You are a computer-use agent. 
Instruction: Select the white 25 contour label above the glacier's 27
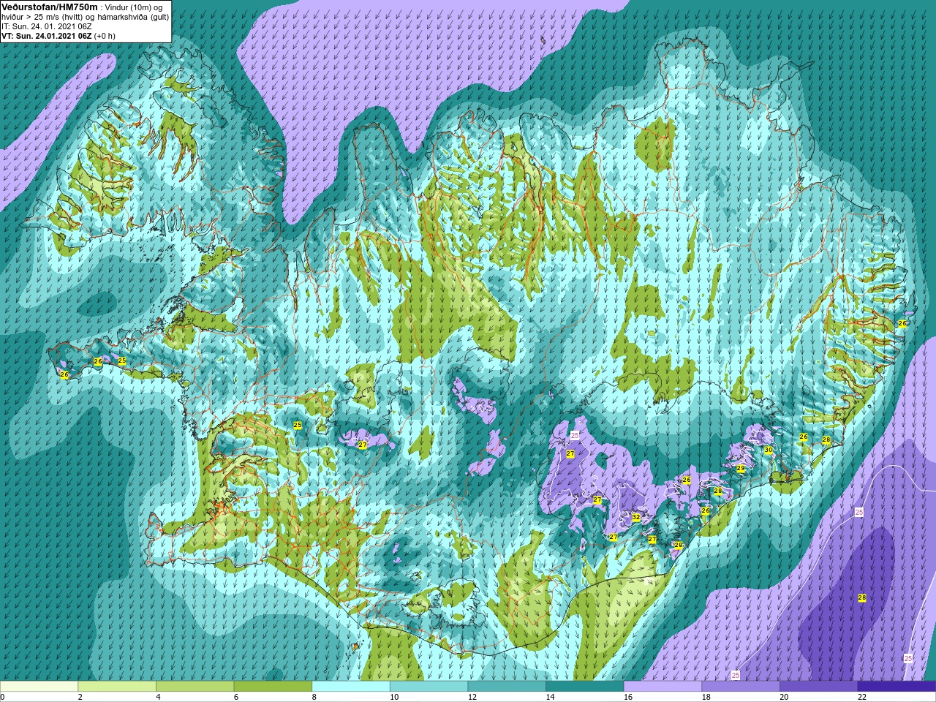[575, 435]
